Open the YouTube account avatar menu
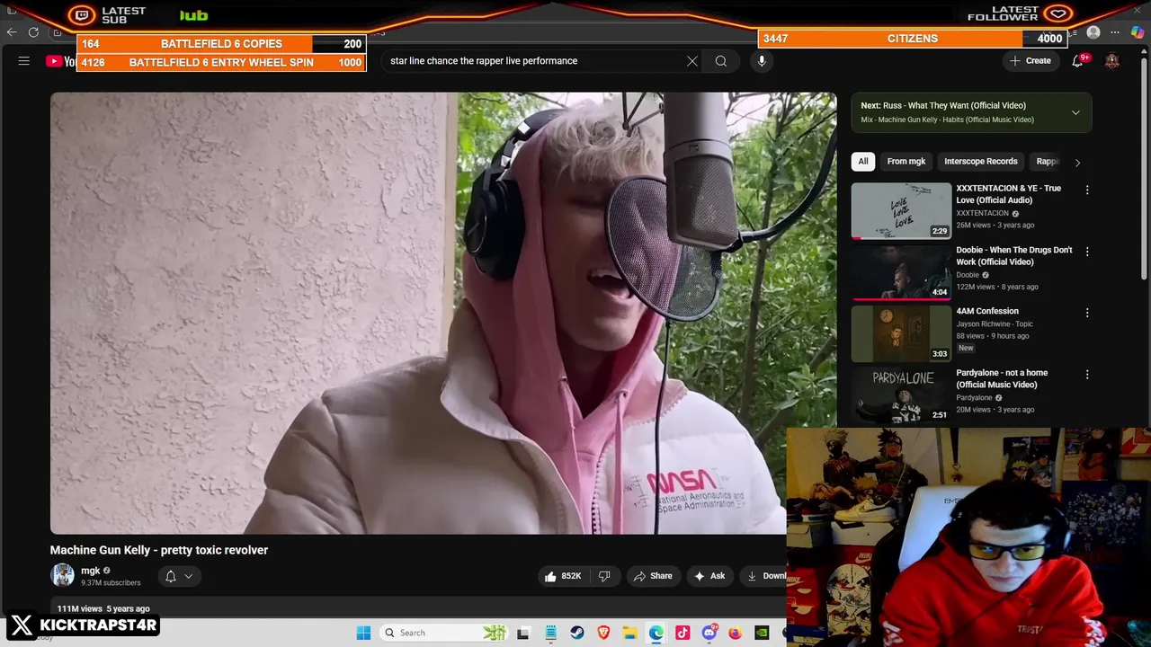 click(1112, 61)
